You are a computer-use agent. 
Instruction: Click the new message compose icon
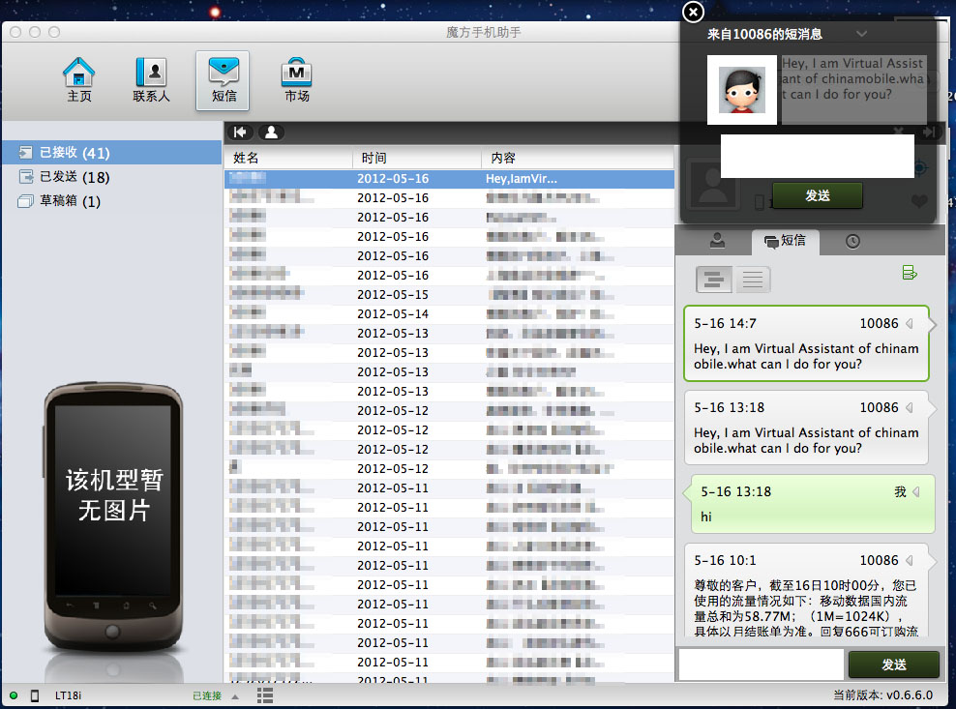[909, 273]
